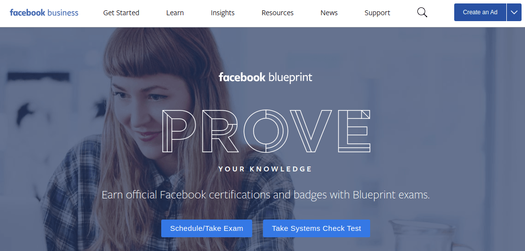Click the Take Systems Check Test button
525x251 pixels.
[317, 228]
